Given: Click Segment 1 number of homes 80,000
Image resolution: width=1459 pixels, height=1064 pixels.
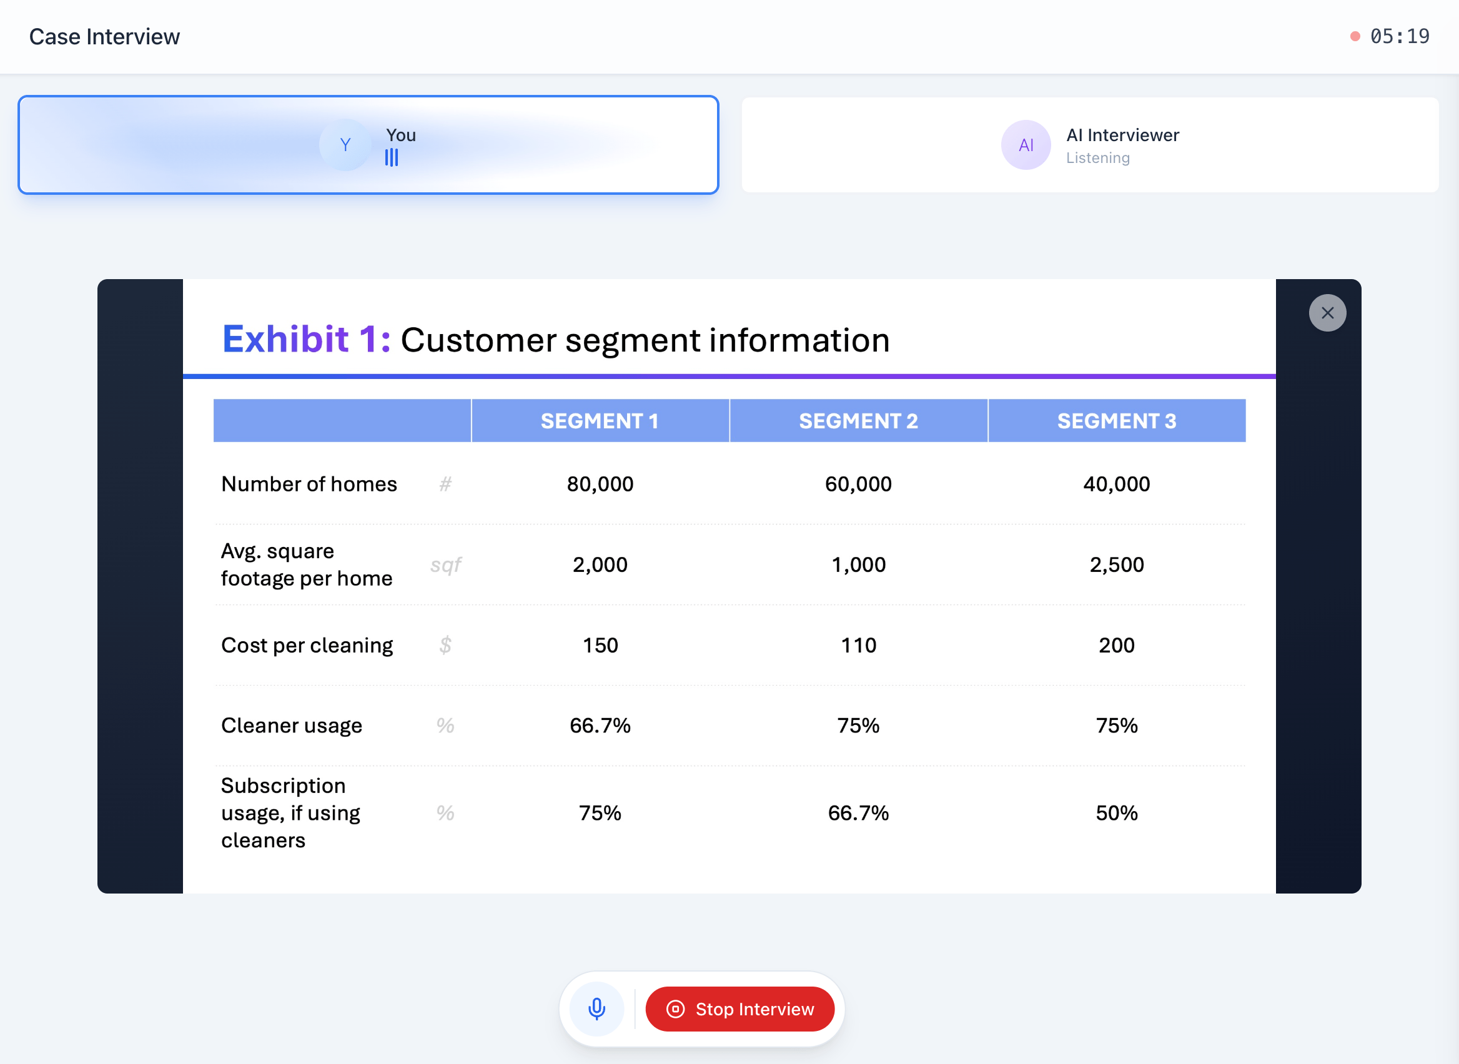Looking at the screenshot, I should coord(600,484).
